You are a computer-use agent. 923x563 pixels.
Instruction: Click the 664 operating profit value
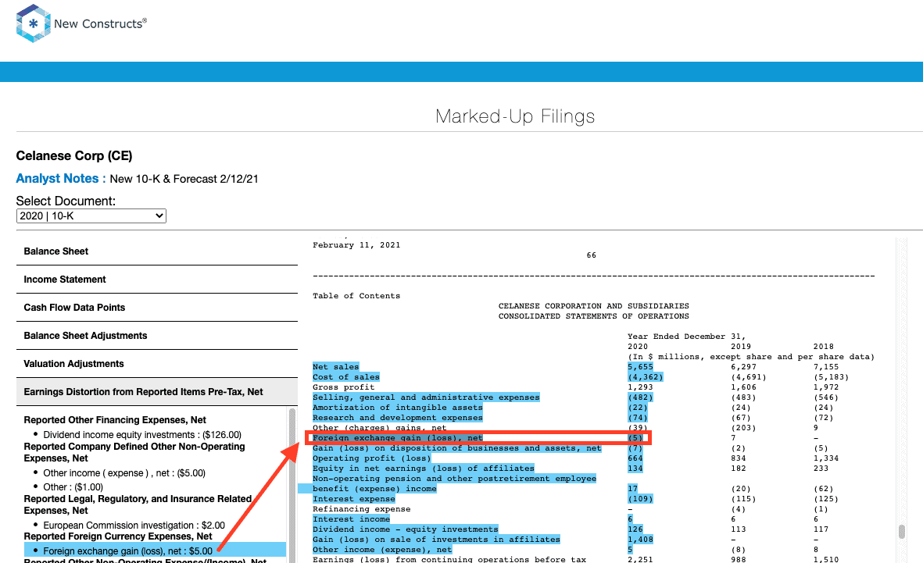(635, 458)
